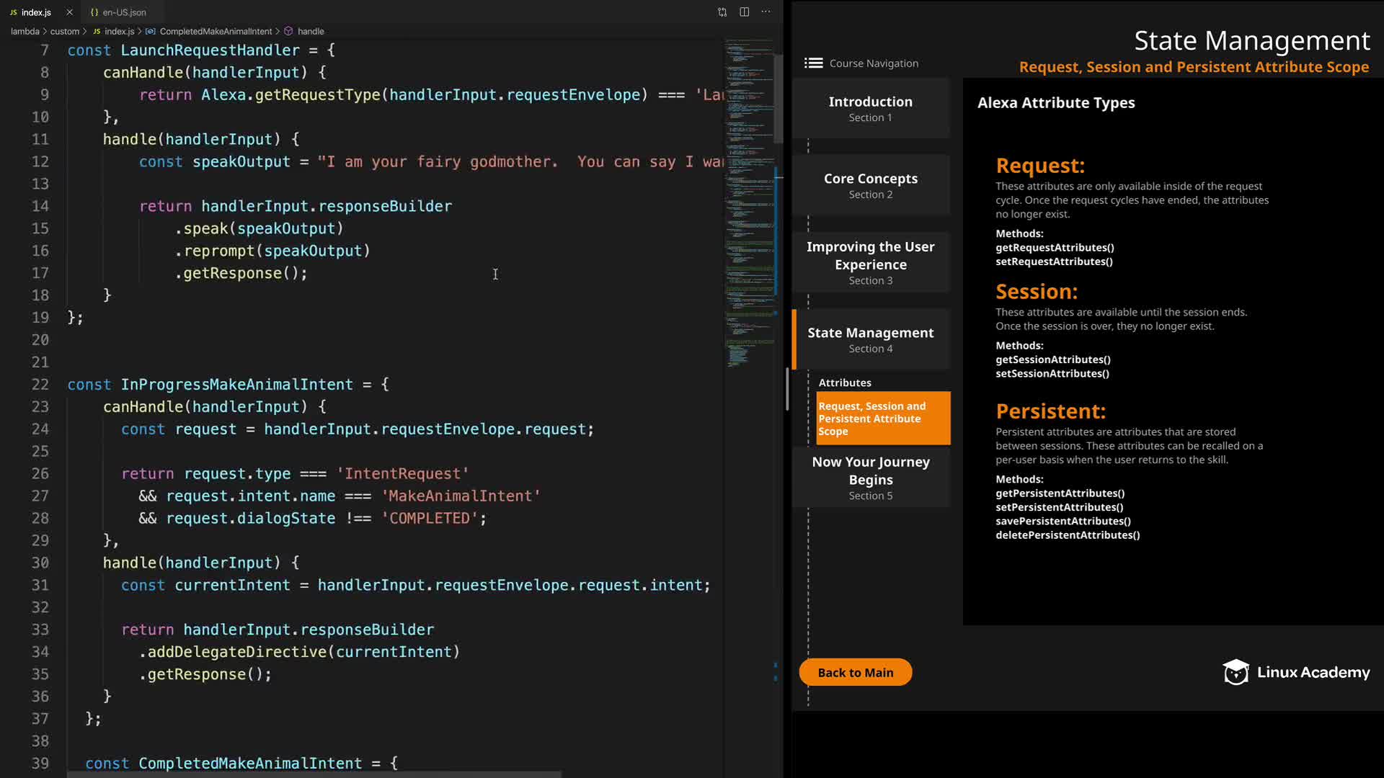Close the index.js tab
This screenshot has width=1384, height=778.
(69, 12)
